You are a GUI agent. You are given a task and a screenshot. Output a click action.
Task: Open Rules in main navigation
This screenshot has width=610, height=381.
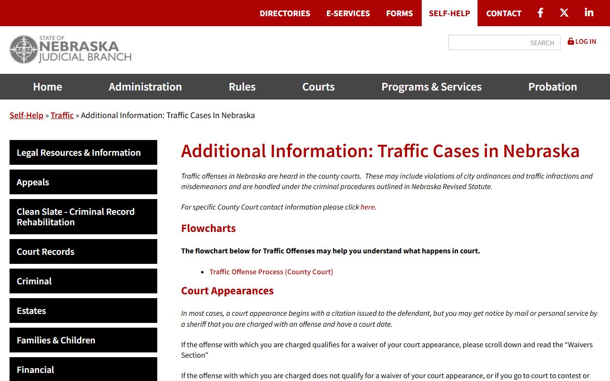[x=242, y=87]
